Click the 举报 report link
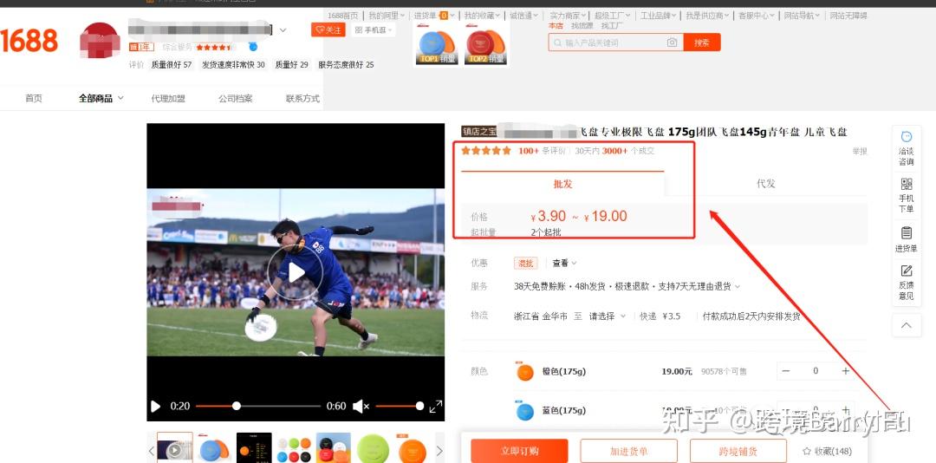 pyautogui.click(x=860, y=151)
